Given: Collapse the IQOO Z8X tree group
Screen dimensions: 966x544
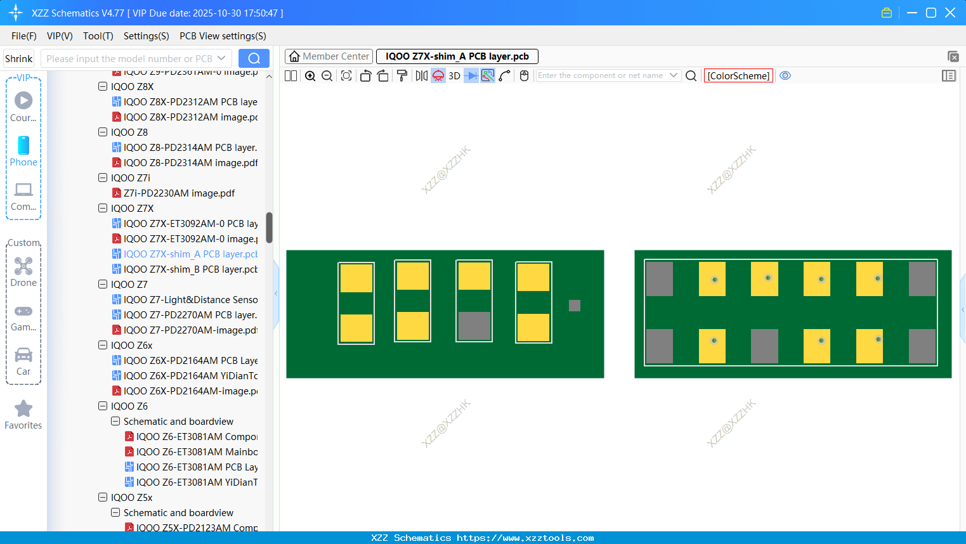Looking at the screenshot, I should (x=102, y=86).
